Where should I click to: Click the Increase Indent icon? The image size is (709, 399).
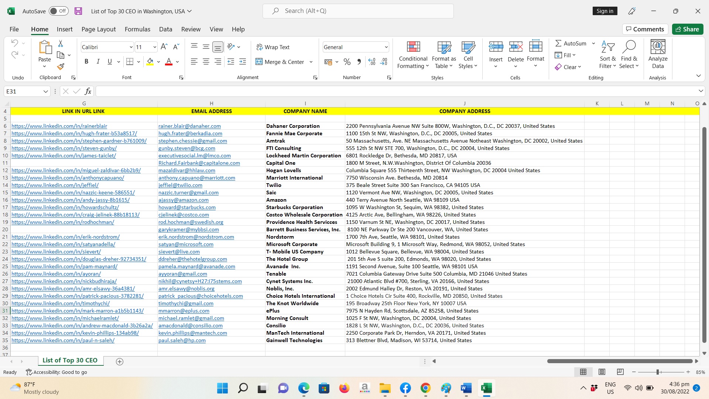[x=243, y=62]
